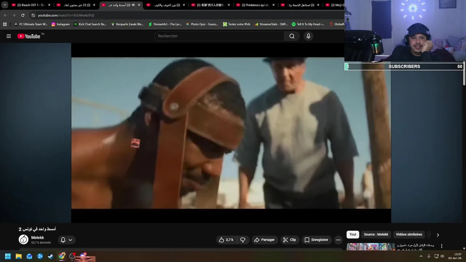Show hidden system tray icons
The image size is (466, 262).
point(421,256)
